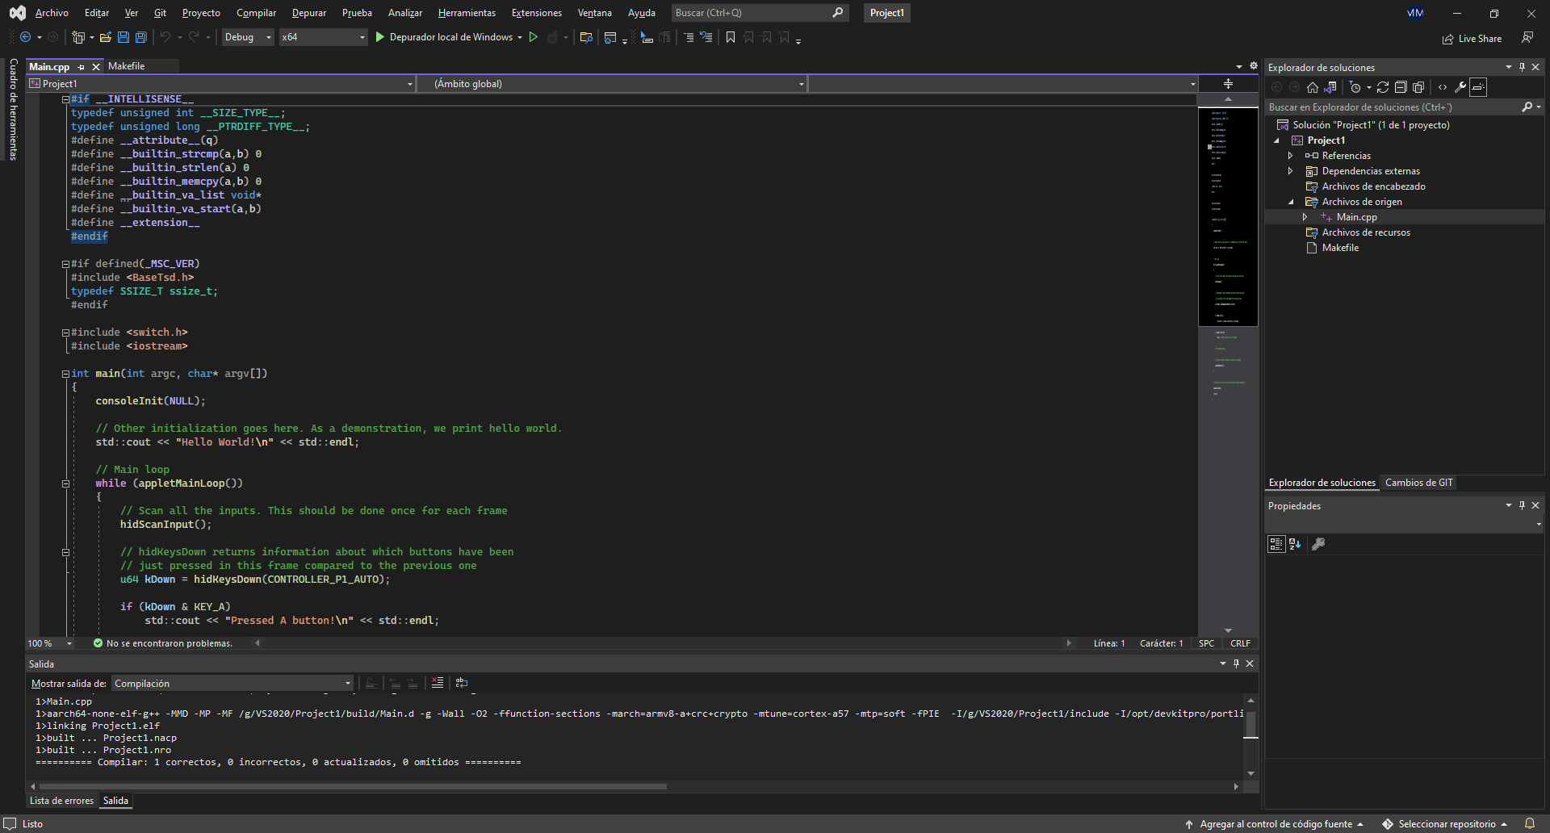Open the notifications bell in status bar
The height and width of the screenshot is (833, 1550).
tap(1530, 824)
